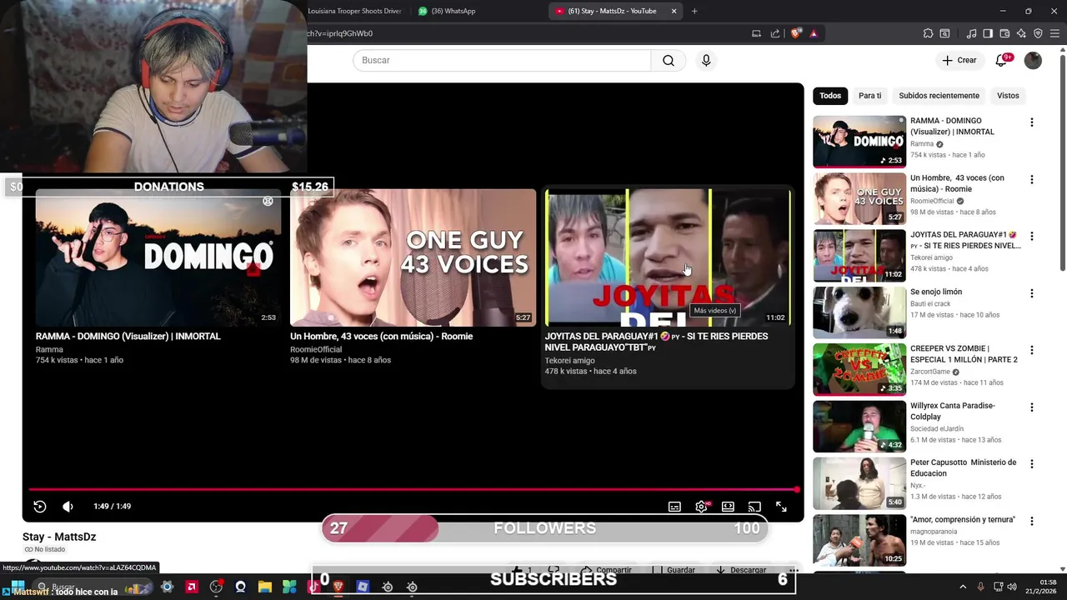Open browser hamburger main menu
Image resolution: width=1067 pixels, height=600 pixels.
click(1054, 33)
